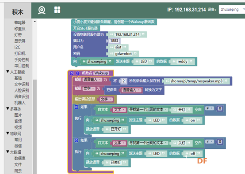Click the 192.168.31.214 server text field
The image size is (245, 174).
127,34
